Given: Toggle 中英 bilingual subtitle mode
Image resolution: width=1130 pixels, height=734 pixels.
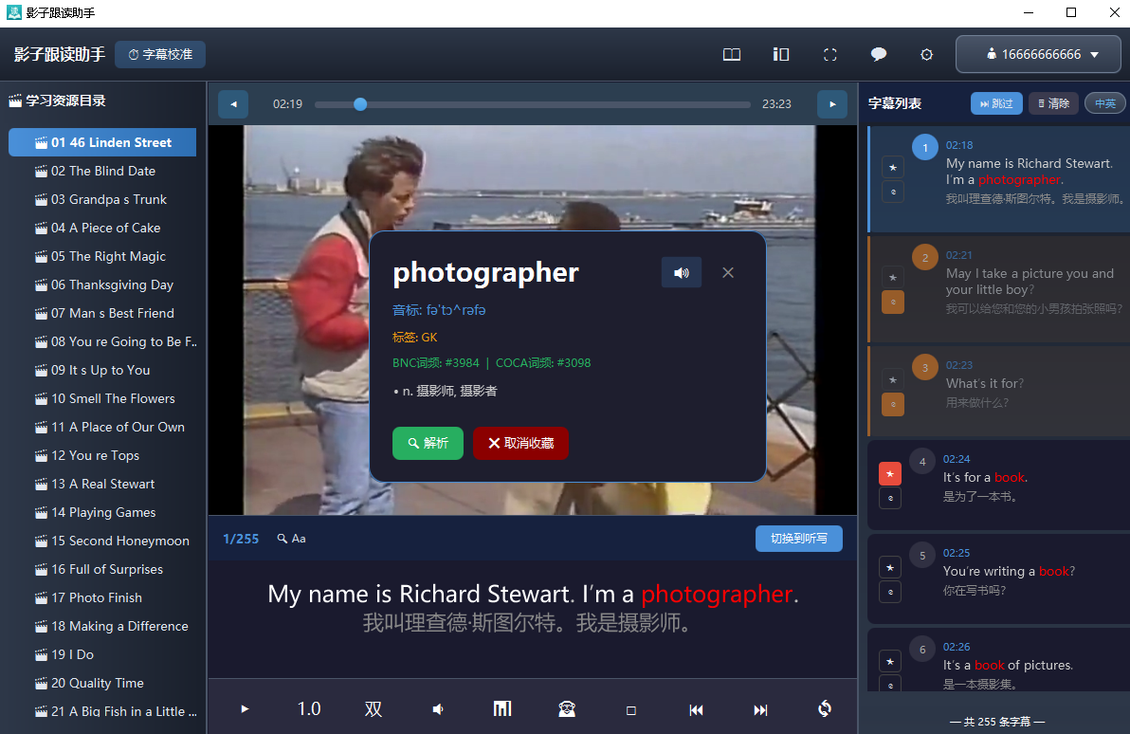Looking at the screenshot, I should click(1104, 103).
